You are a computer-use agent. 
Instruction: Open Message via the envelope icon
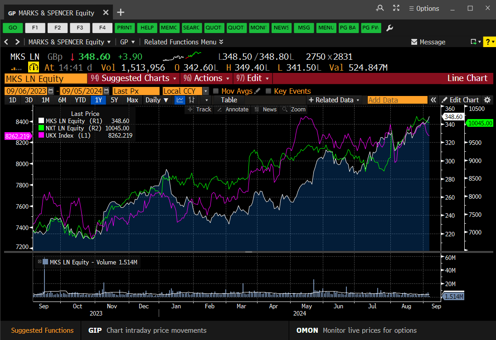pos(413,42)
